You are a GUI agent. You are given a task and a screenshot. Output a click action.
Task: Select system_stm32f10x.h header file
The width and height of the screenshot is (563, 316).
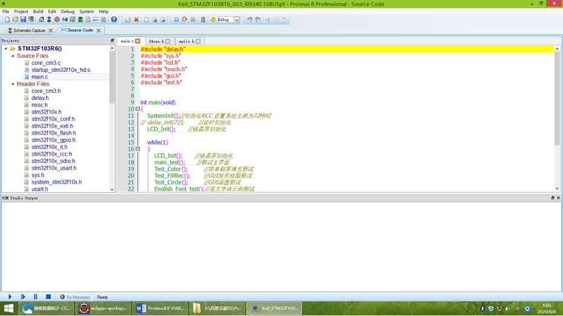point(56,182)
